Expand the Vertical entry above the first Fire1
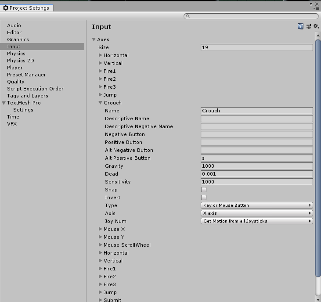This screenshot has height=302, width=321. (100, 63)
